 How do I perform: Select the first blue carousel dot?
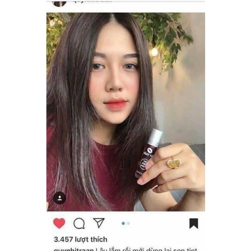pos(123,223)
